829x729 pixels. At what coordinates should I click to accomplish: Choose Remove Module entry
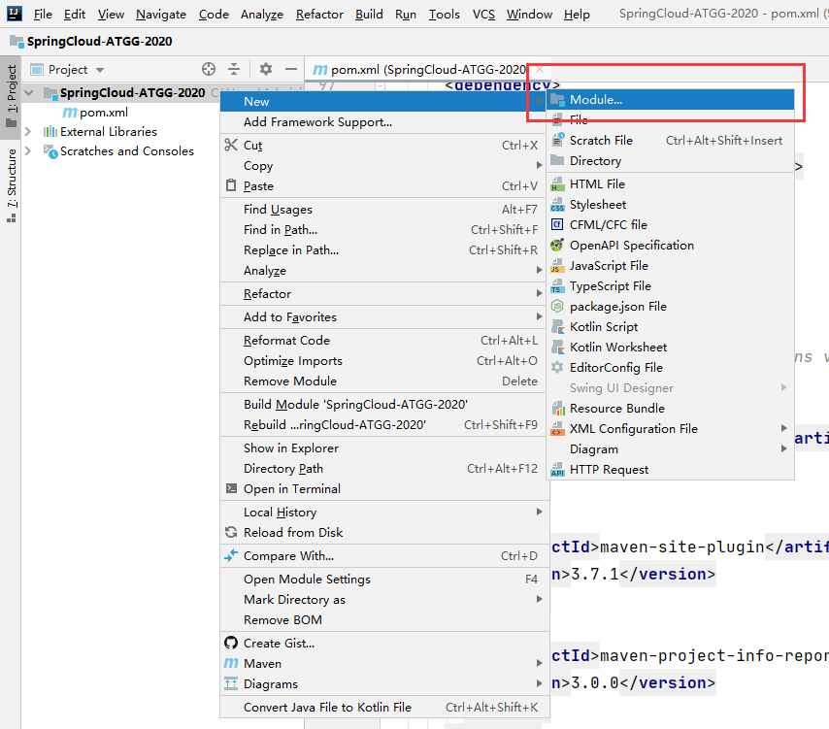384,381
